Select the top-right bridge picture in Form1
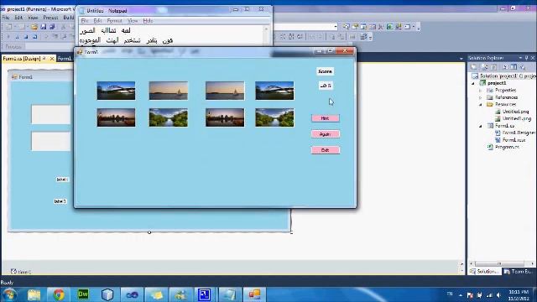The height and width of the screenshot is (302, 537). 274,91
